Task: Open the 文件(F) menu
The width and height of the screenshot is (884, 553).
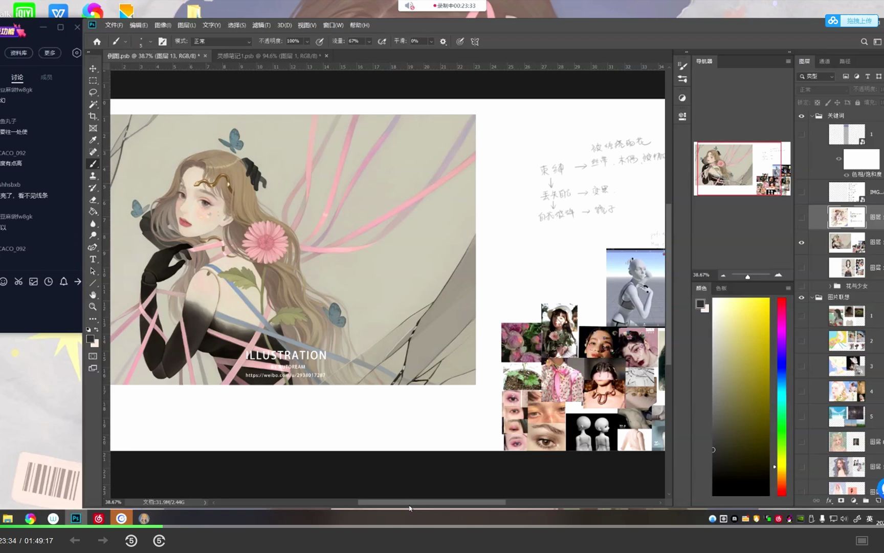Action: [114, 25]
